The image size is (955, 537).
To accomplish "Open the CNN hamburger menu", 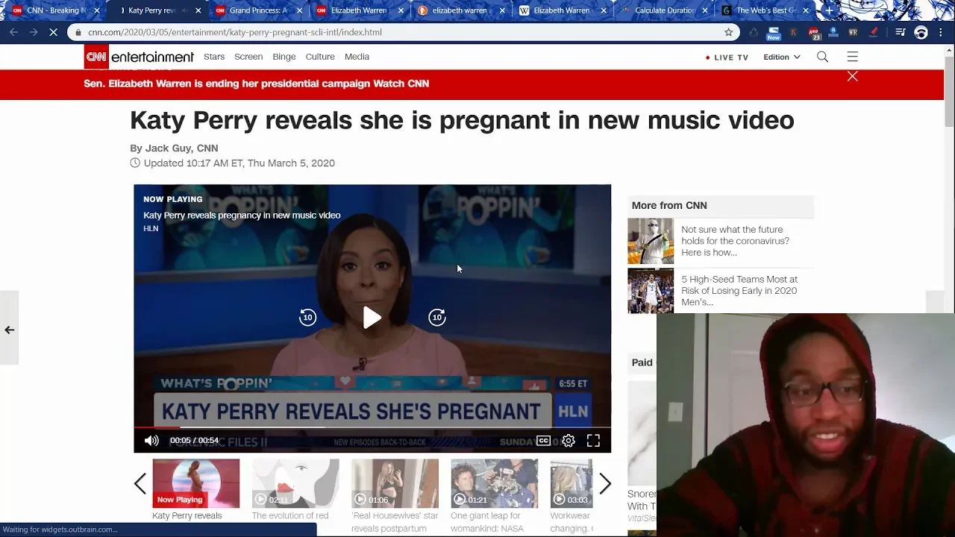I will click(x=852, y=57).
